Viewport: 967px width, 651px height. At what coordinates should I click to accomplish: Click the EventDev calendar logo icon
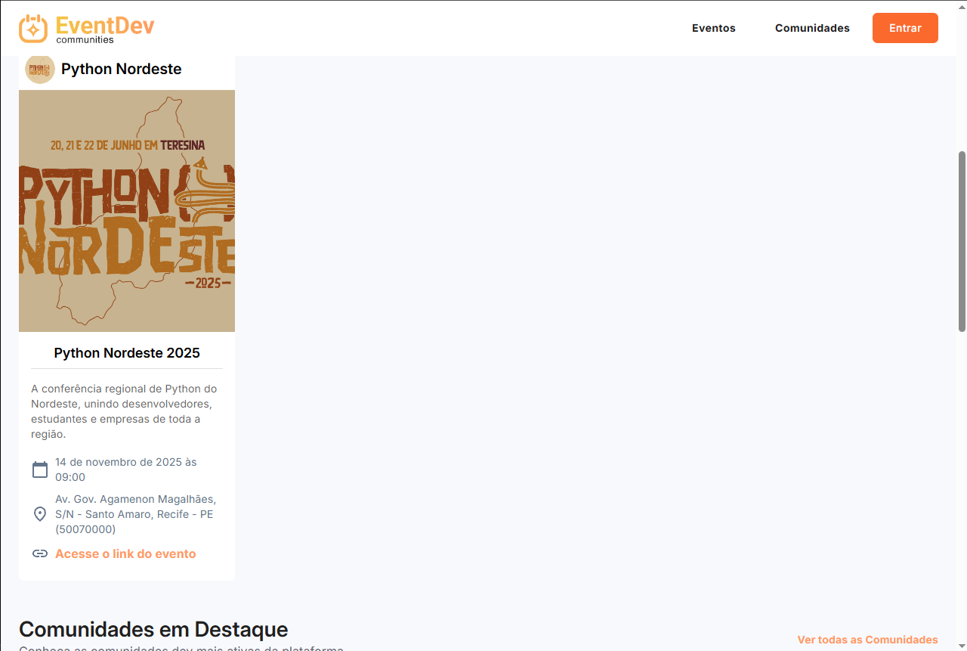pyautogui.click(x=33, y=28)
